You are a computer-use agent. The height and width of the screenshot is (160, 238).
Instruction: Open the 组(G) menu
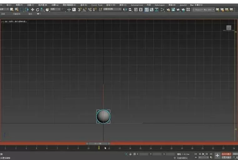(x=9, y=5)
